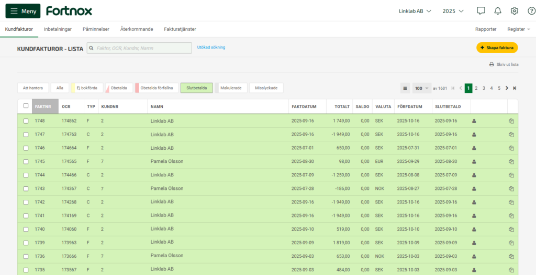Toggle the select-all checkbox in header
The height and width of the screenshot is (275, 536).
click(26, 106)
